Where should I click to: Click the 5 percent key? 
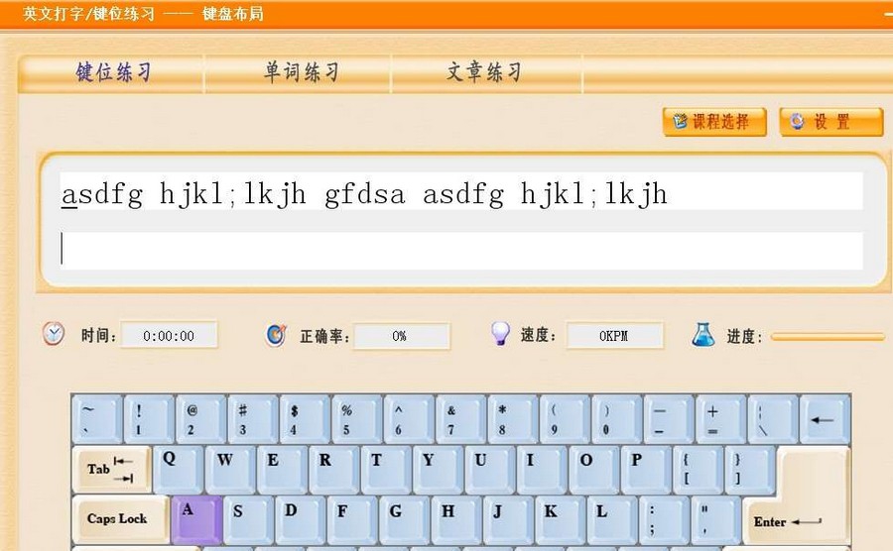click(356, 419)
